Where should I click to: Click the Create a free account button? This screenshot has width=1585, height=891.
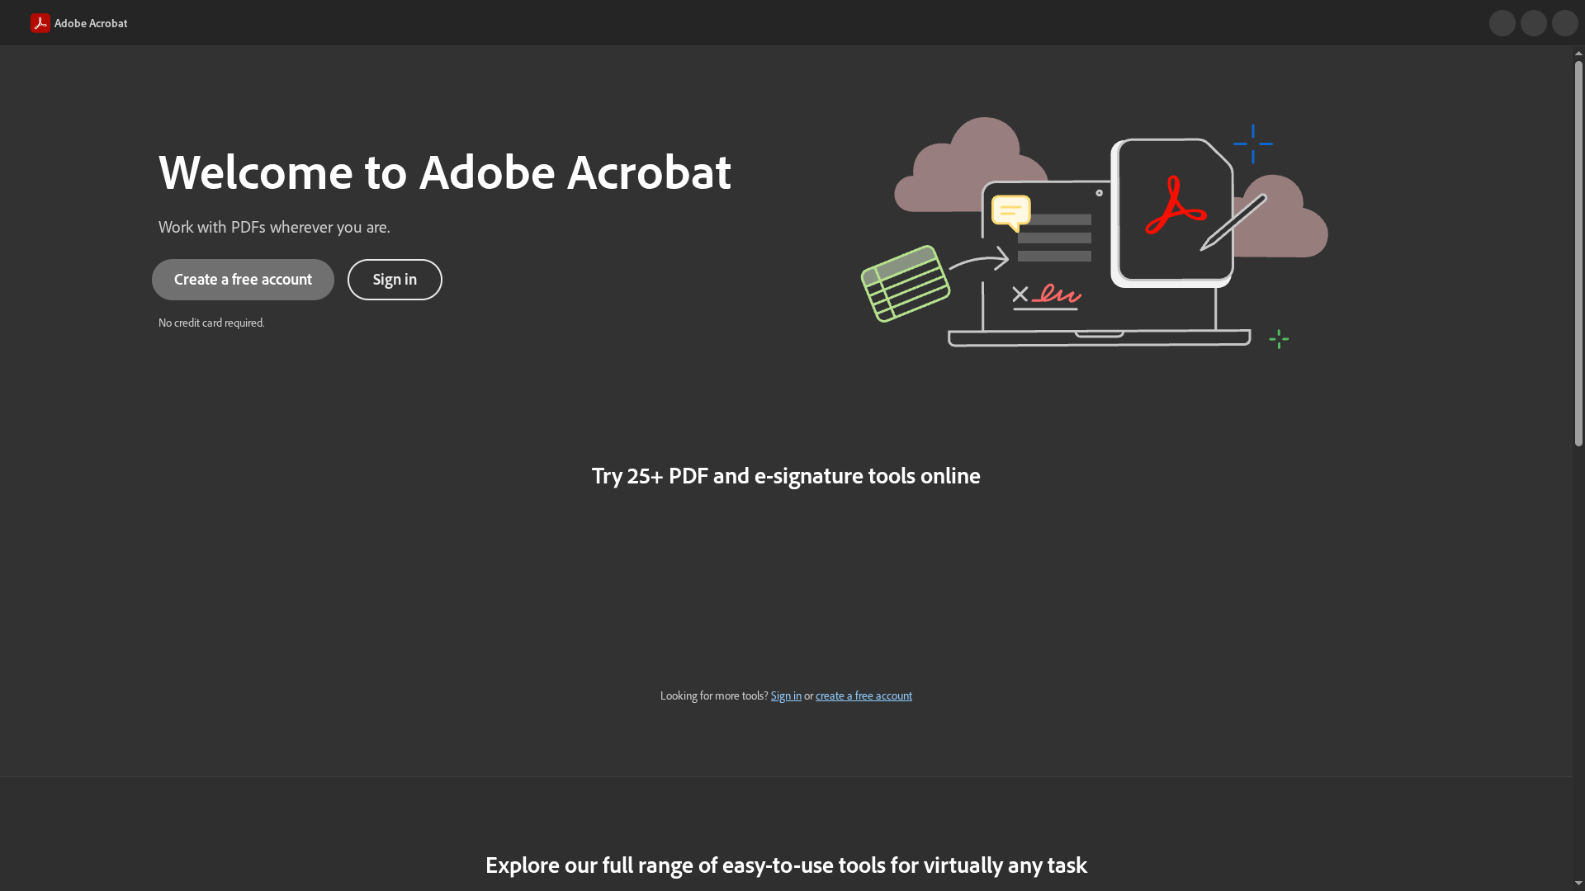(x=243, y=279)
